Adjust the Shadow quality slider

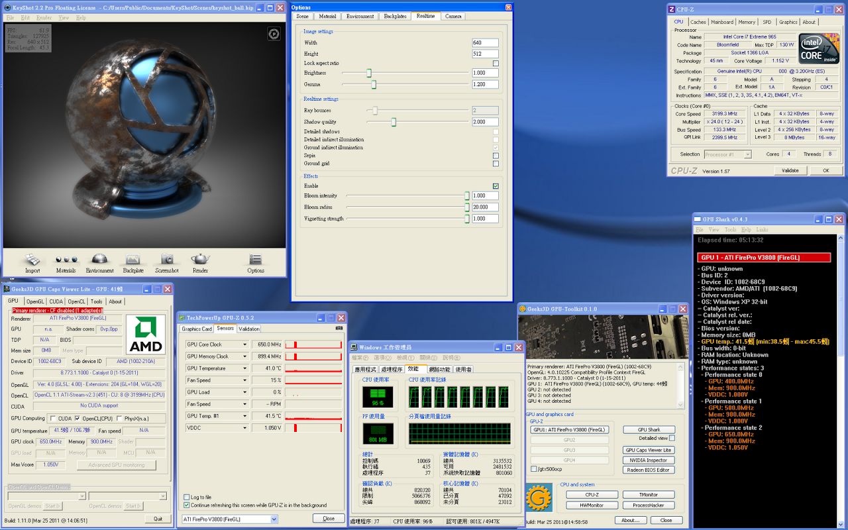(x=394, y=122)
